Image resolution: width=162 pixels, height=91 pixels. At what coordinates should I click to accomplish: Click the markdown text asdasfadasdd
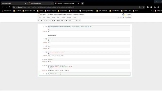point(52,35)
